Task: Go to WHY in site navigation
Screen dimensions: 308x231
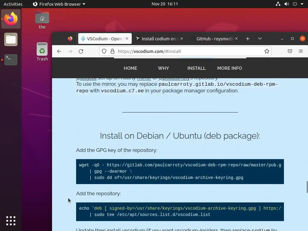Action: (163, 68)
